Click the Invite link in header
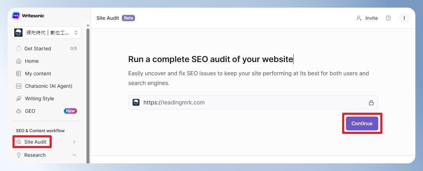The height and width of the screenshot is (171, 423). [x=371, y=18]
